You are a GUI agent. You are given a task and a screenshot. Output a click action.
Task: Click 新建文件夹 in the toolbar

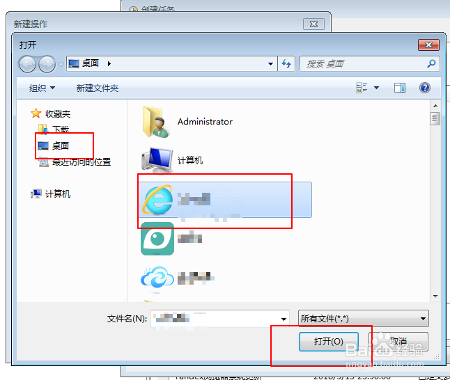click(x=98, y=88)
